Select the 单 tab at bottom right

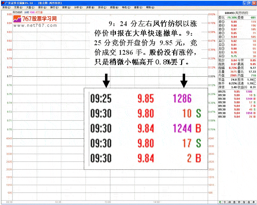pos(254,202)
